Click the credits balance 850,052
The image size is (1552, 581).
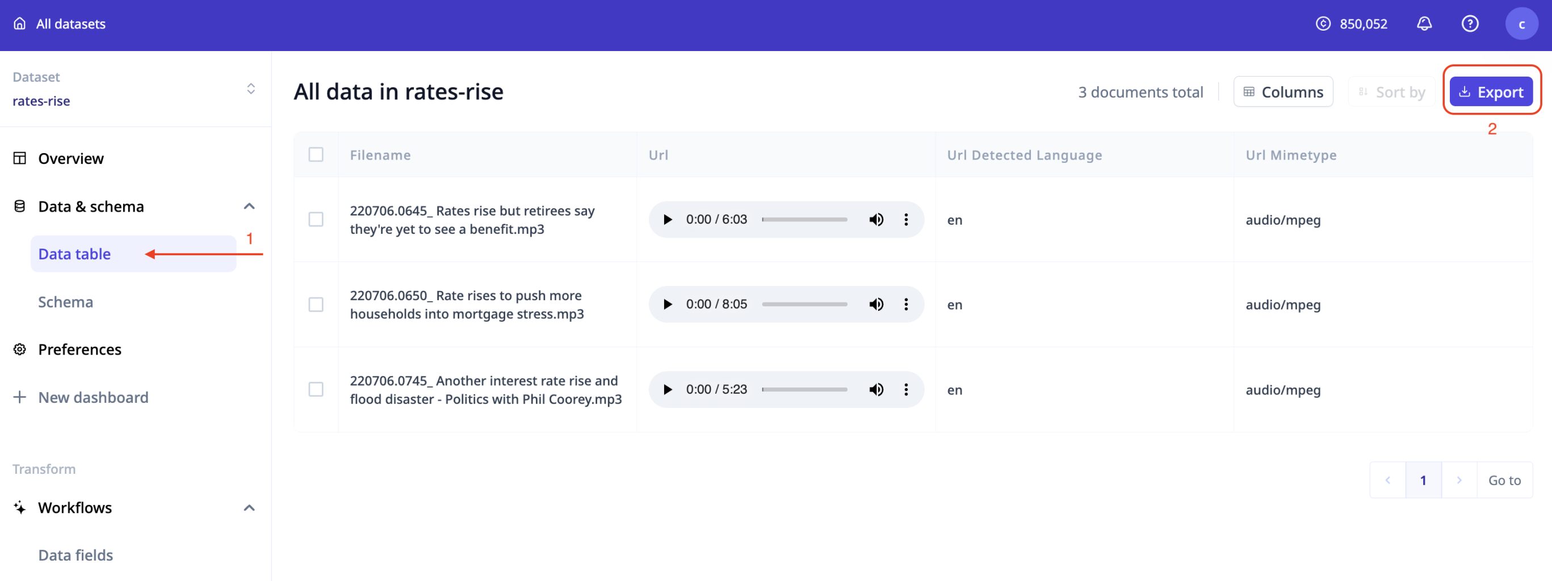[x=1364, y=23]
